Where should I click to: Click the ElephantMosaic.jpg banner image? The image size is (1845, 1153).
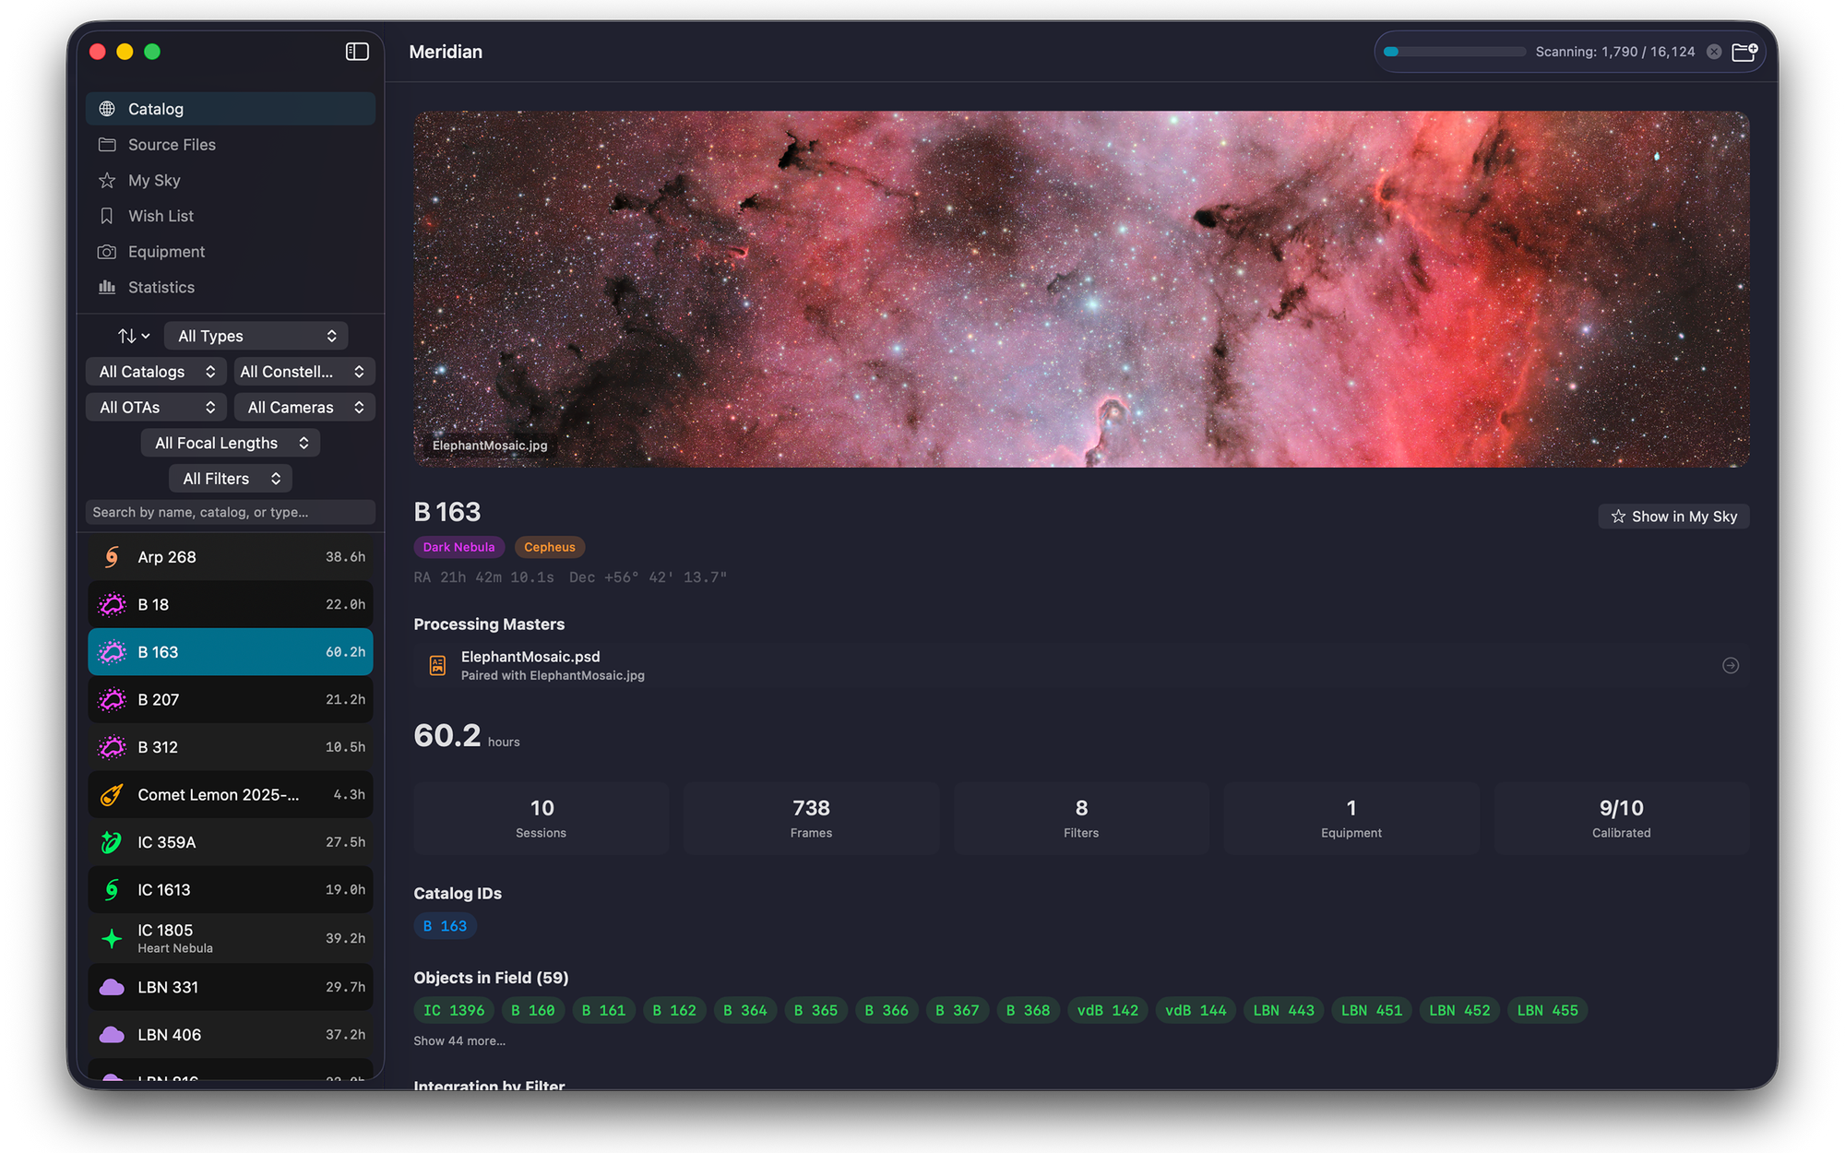click(1081, 290)
